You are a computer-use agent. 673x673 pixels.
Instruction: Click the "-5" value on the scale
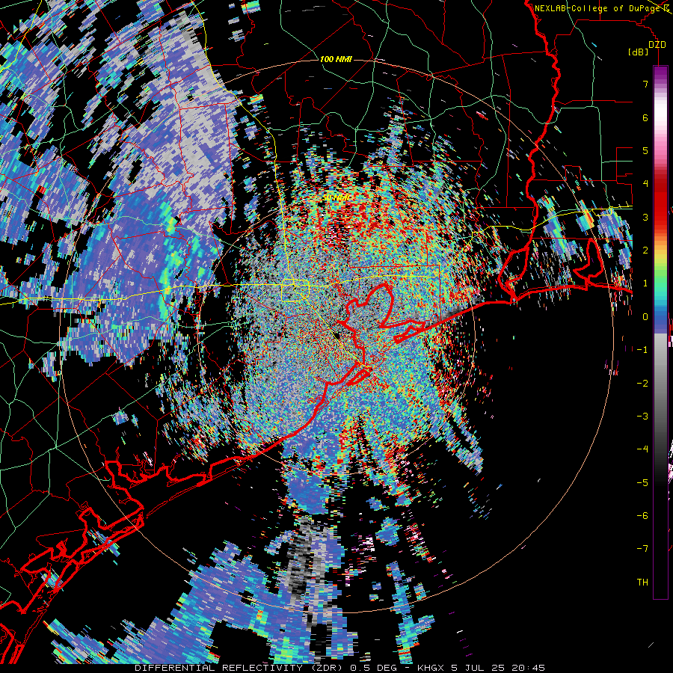(x=642, y=482)
